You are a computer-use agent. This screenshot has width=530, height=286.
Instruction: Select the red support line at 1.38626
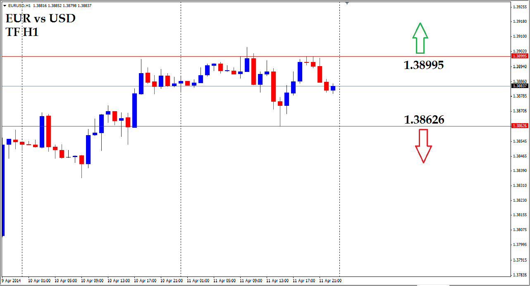click(x=255, y=126)
